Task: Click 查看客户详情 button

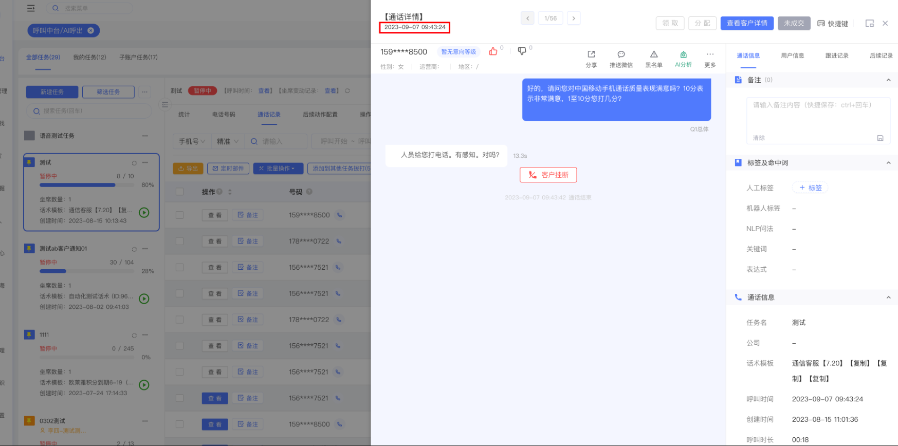Action: point(746,24)
